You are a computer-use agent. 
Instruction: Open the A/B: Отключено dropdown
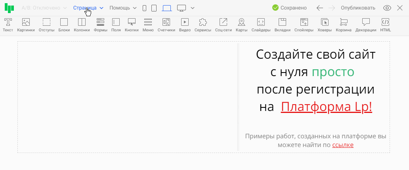44,8
